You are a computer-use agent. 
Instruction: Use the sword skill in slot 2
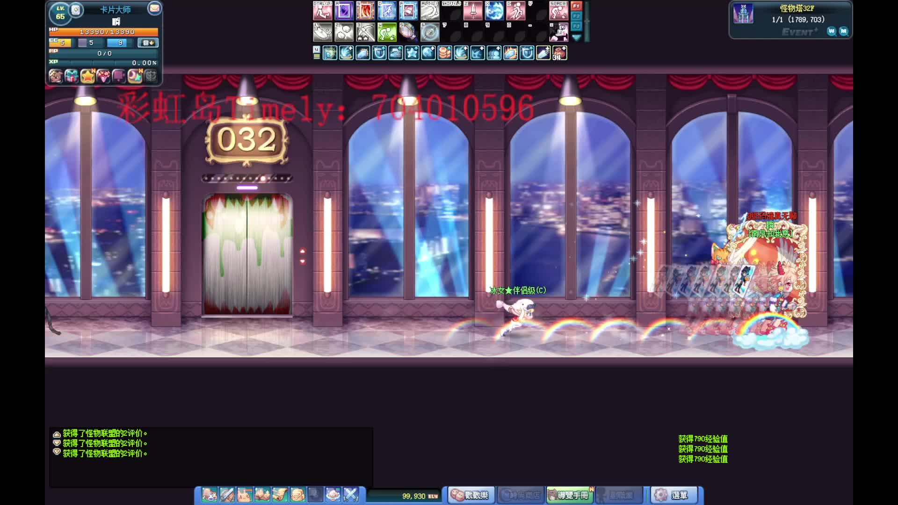(x=473, y=11)
